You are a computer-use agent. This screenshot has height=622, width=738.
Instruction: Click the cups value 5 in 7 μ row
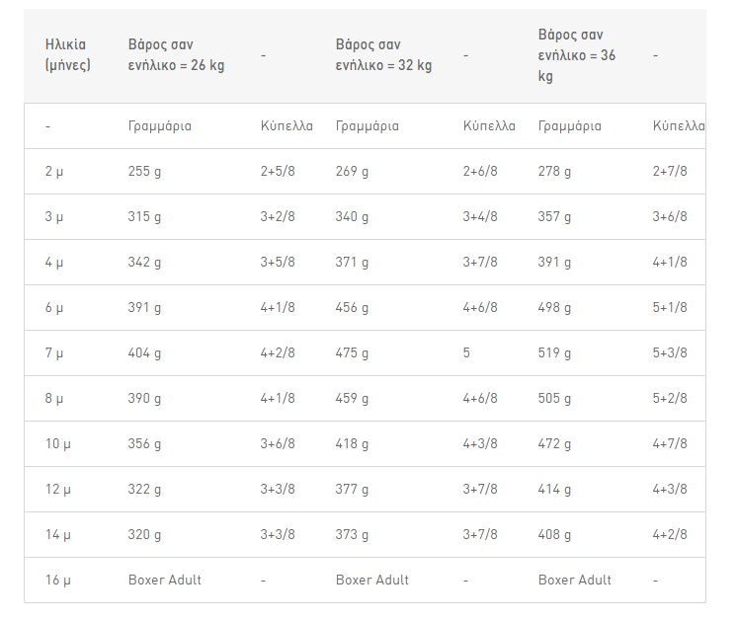coord(466,352)
